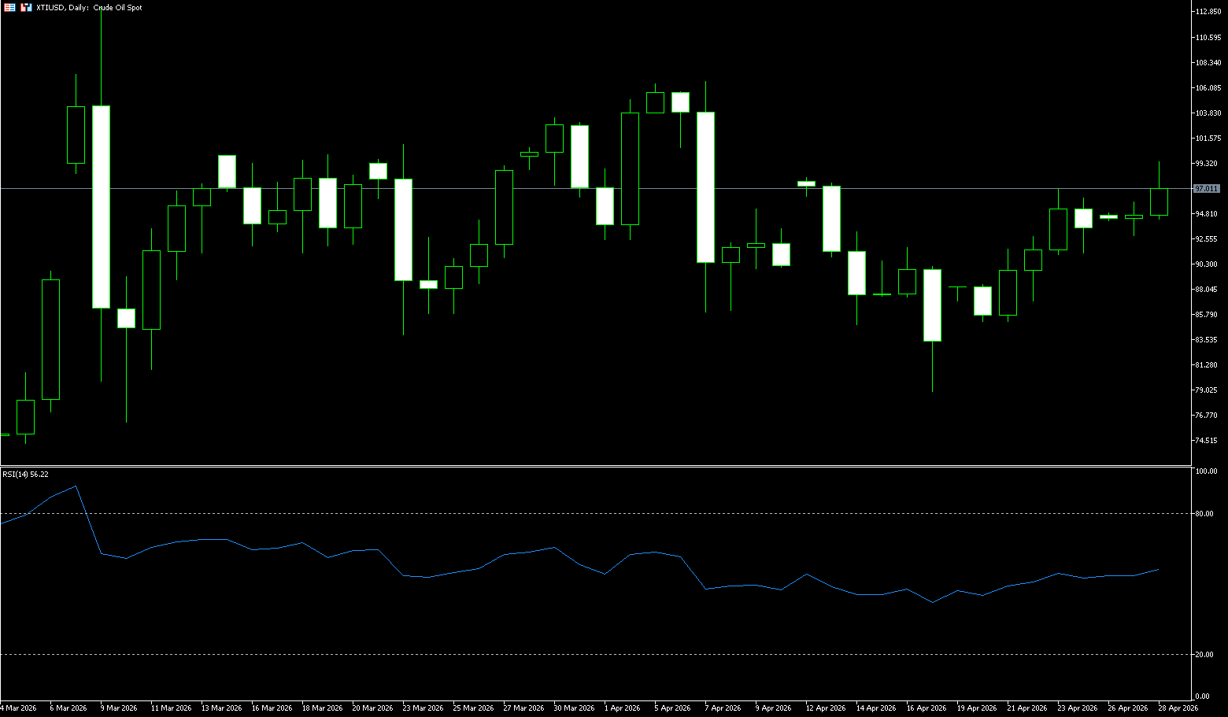
Task: Click the large white 7 Apr bearish candle
Action: (x=705, y=187)
